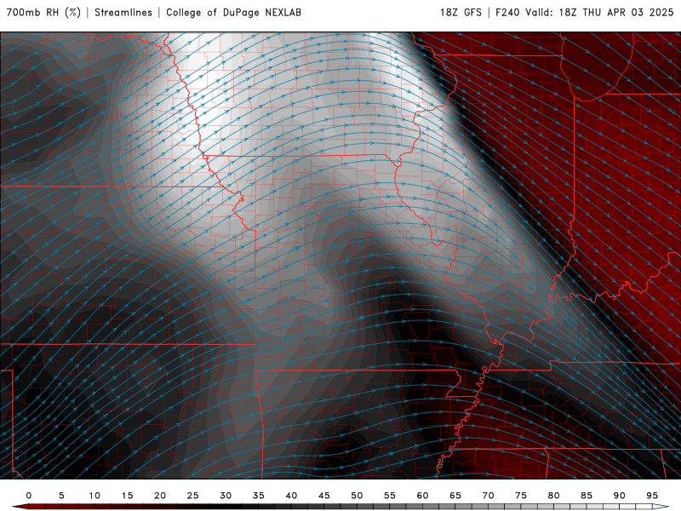681x511 pixels.
Task: Click the 45 label on color scale
Action: point(324,496)
